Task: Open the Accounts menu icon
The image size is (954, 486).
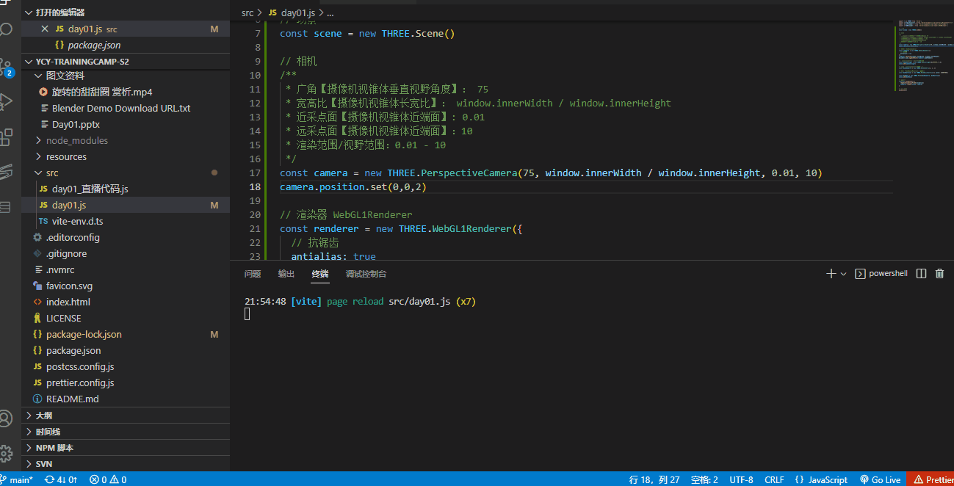Action: pos(6,418)
